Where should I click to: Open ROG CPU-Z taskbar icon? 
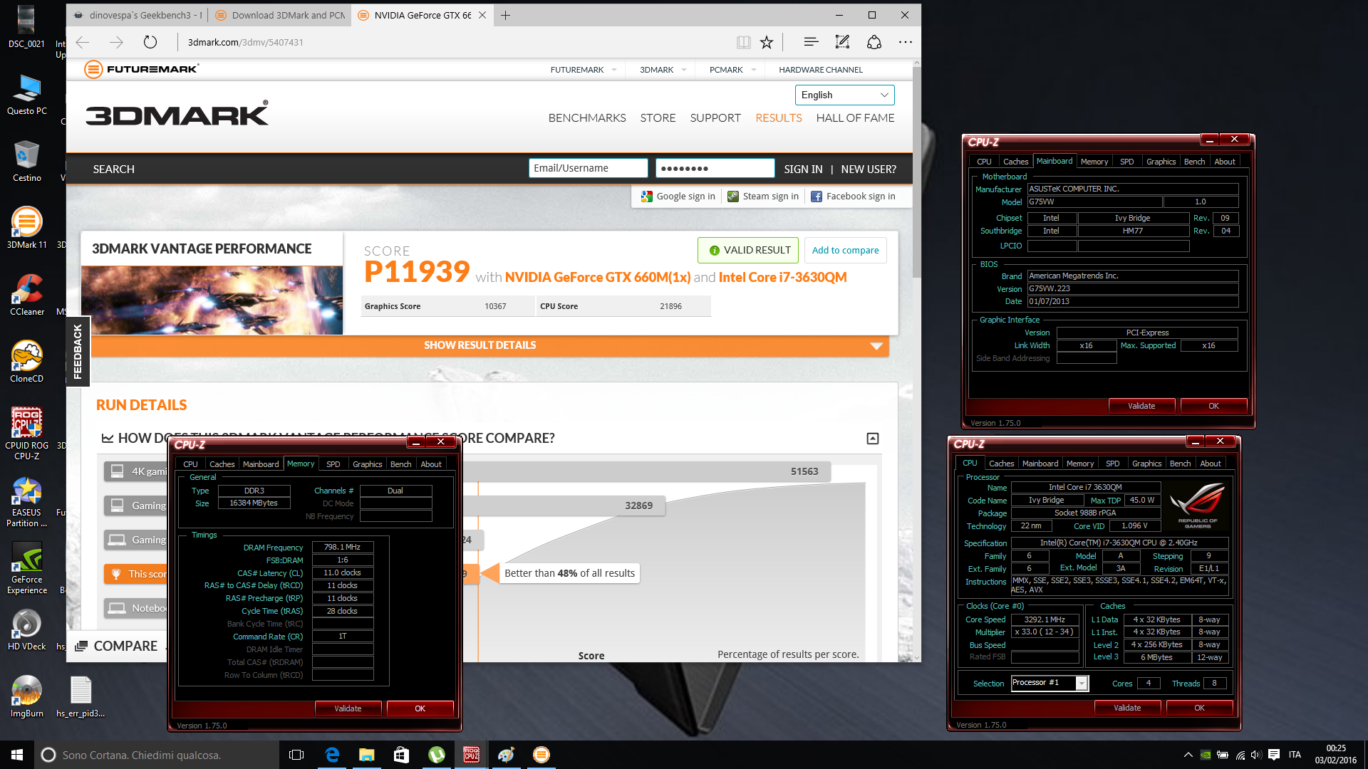[x=472, y=755]
